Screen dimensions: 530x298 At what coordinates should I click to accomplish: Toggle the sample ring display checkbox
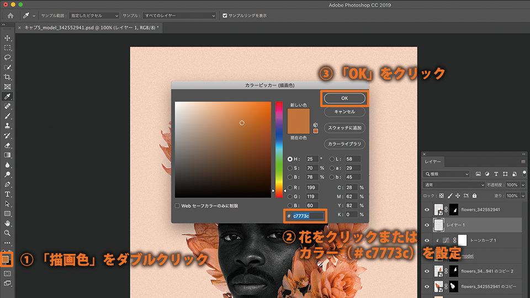click(x=225, y=15)
